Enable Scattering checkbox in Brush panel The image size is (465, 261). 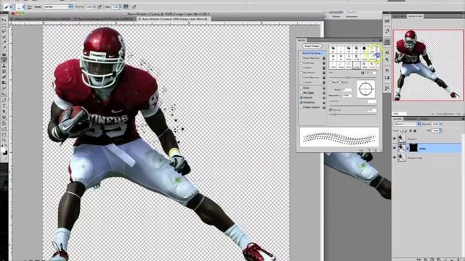(302, 63)
